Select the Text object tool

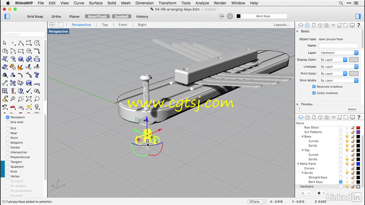tap(37, 75)
